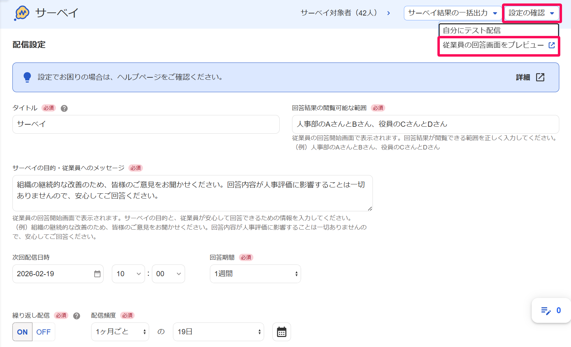Open the minute dropdown showing 00

[168, 274]
